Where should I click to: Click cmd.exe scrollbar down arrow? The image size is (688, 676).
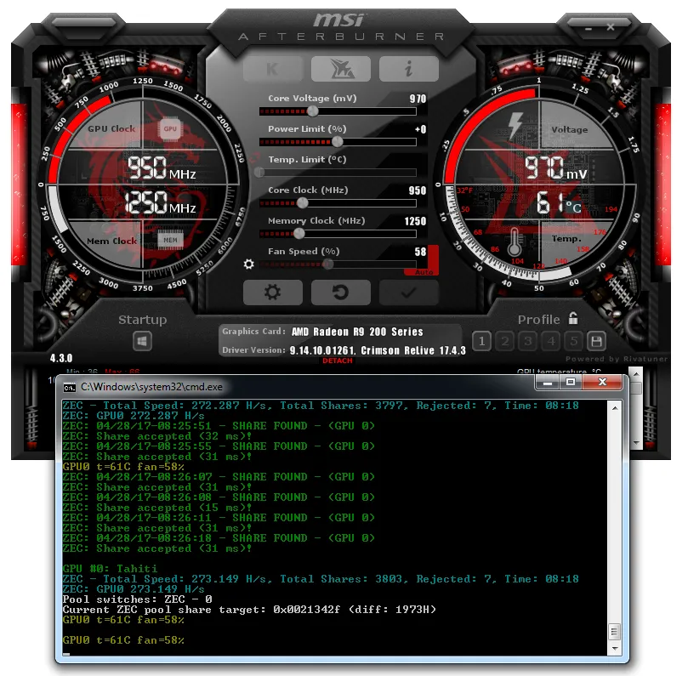tap(615, 648)
